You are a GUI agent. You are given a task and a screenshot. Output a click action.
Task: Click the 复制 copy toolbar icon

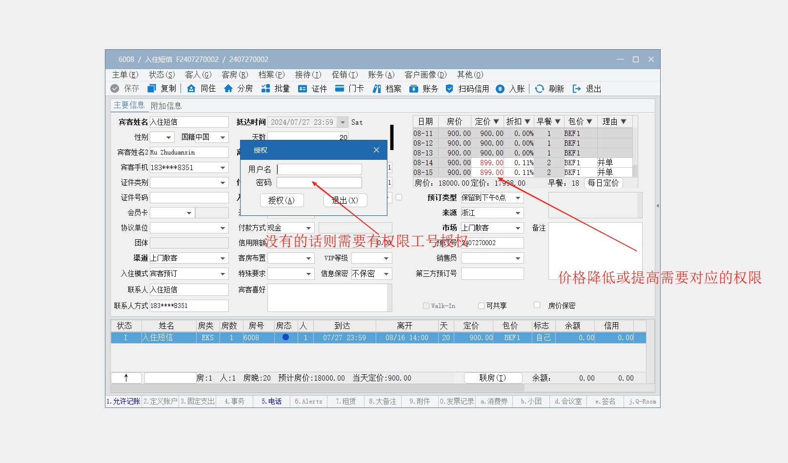click(x=152, y=89)
